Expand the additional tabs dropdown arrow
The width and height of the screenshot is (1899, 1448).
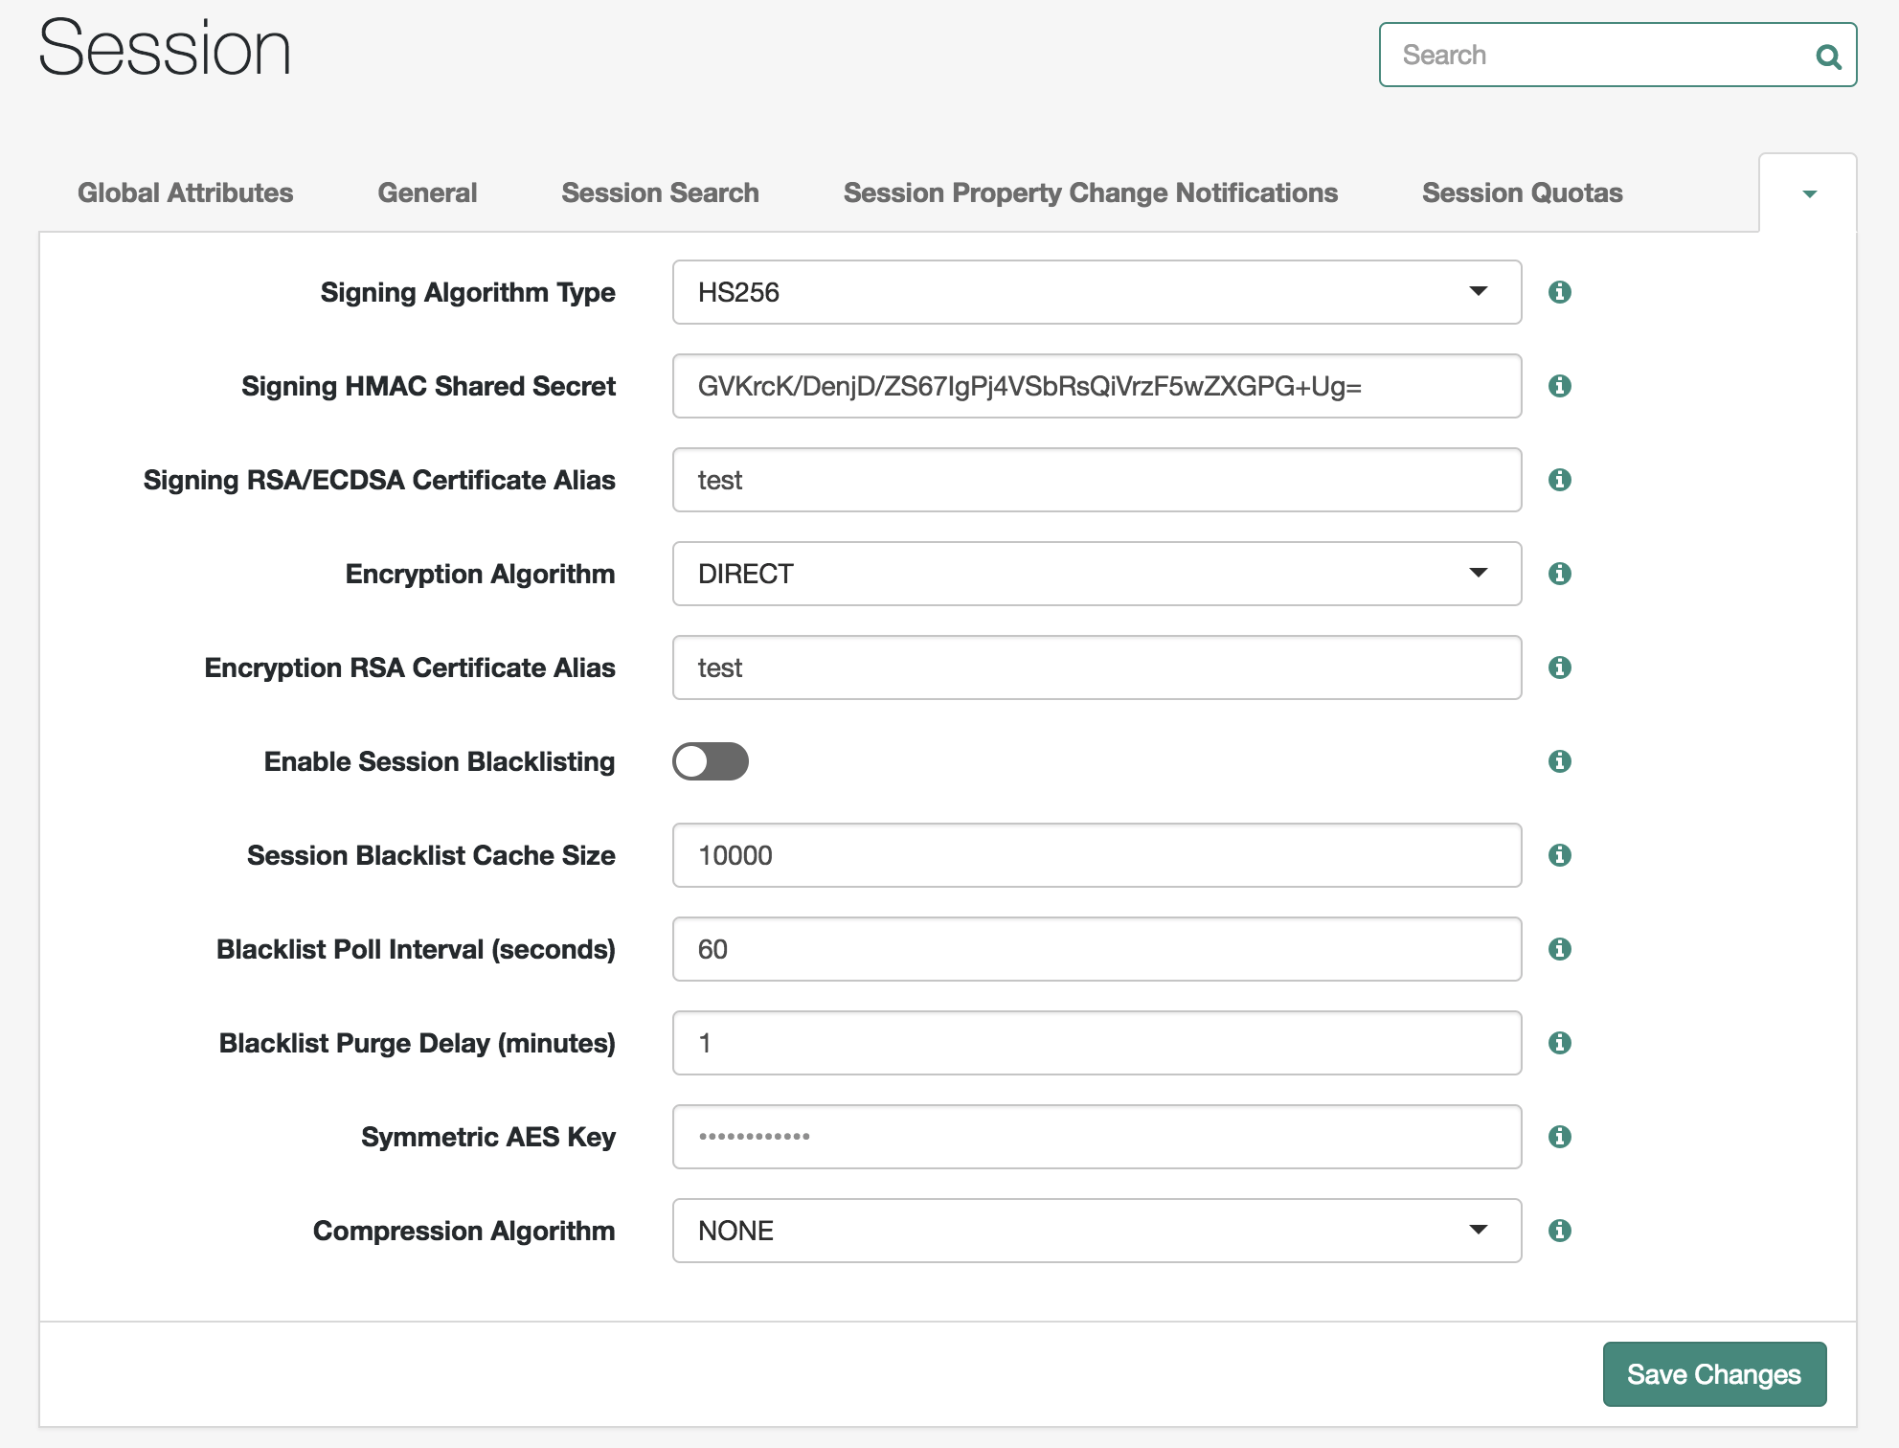coord(1809,193)
